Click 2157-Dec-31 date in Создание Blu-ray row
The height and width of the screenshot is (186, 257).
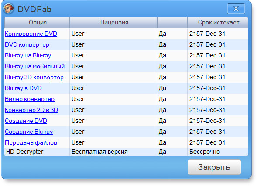click(x=207, y=132)
